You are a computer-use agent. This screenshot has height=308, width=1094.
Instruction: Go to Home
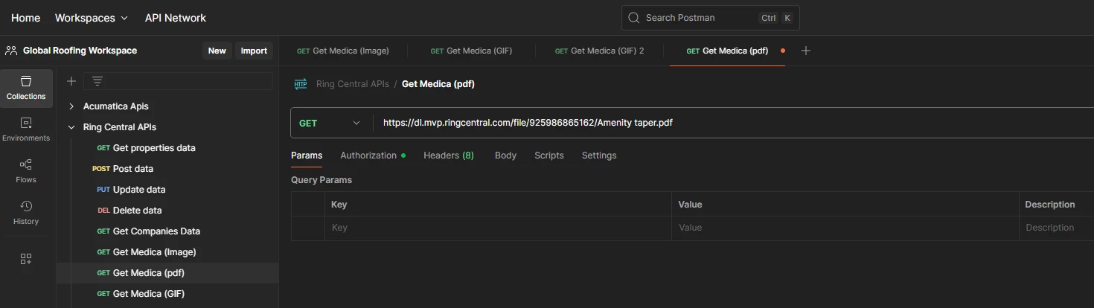click(x=26, y=18)
